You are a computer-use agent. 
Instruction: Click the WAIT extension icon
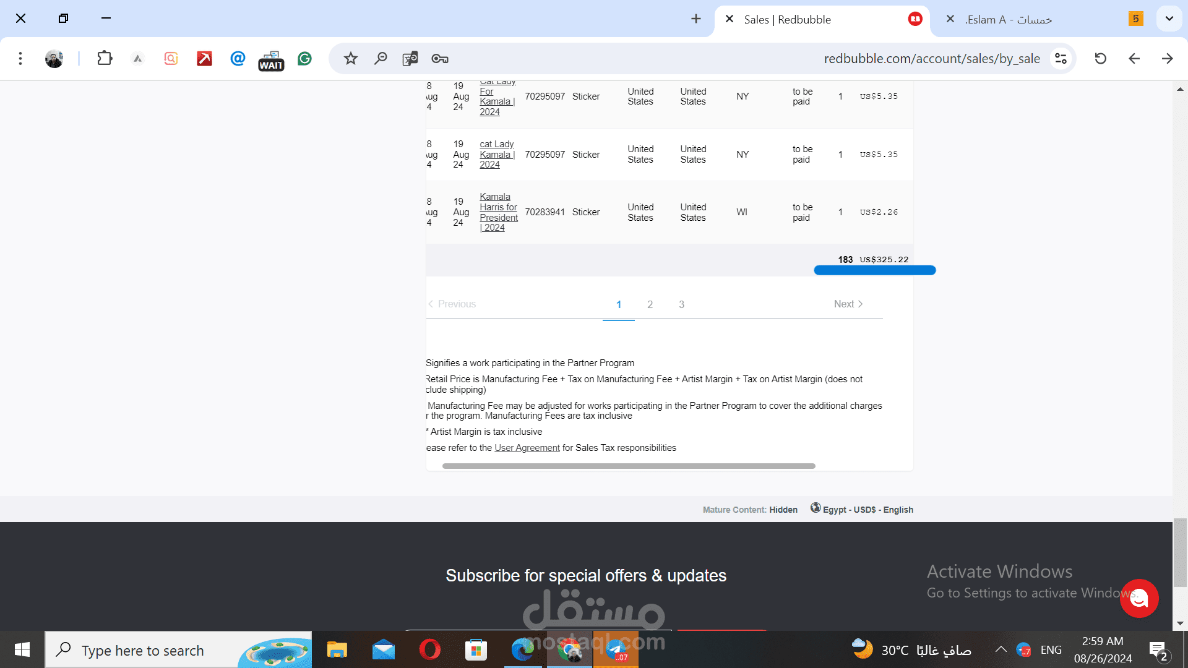[271, 60]
